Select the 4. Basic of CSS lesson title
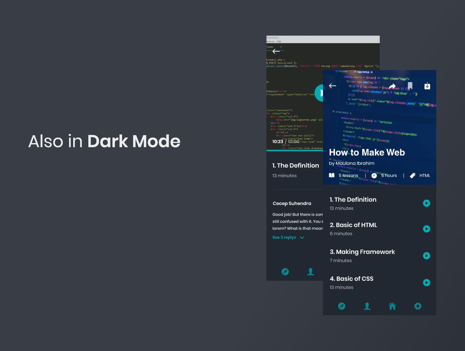This screenshot has height=351, width=465. [x=352, y=279]
